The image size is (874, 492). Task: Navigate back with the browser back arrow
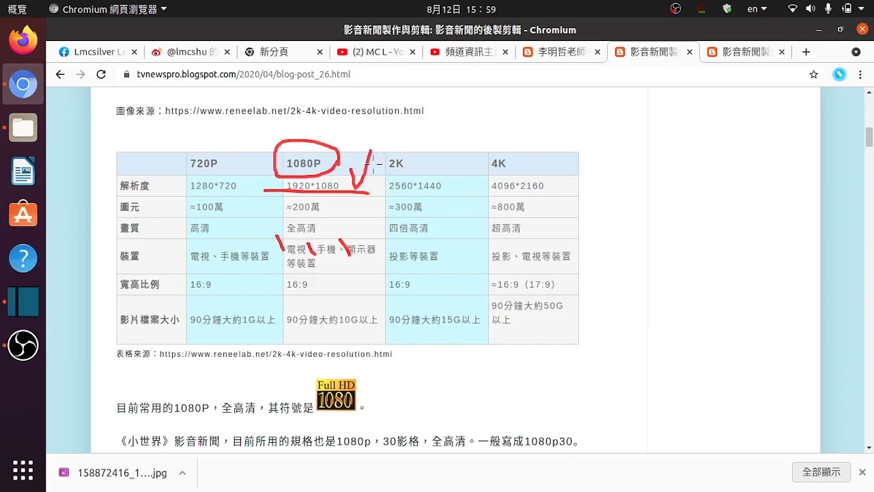[60, 74]
